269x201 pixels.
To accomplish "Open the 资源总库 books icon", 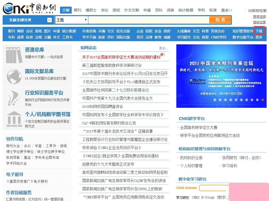I will tap(14, 55).
